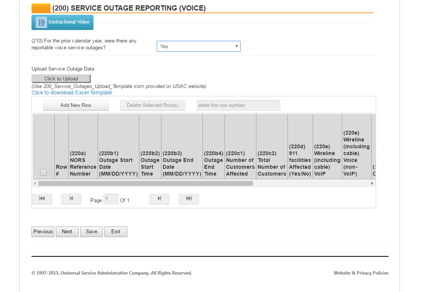Click the NORS Reference Number column header

pos(83,163)
